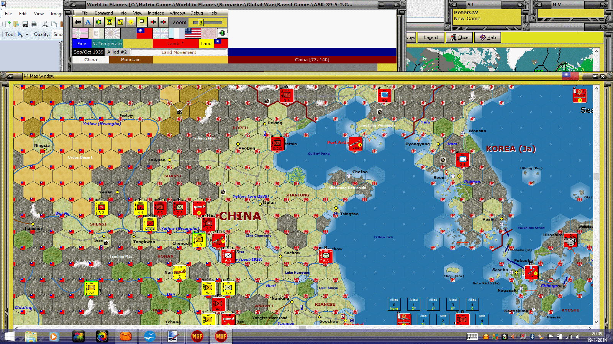Click the Save floppy disk icon

[25, 24]
